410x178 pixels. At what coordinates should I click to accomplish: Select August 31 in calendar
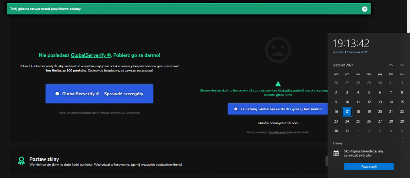[347, 131]
